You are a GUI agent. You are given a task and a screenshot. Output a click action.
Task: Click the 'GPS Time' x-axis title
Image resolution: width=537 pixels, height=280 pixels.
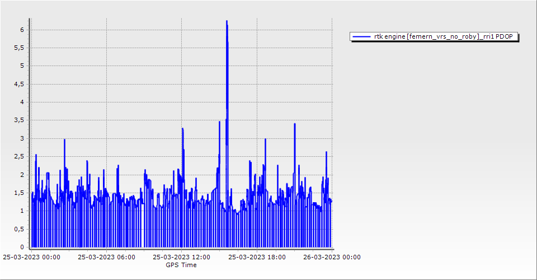pos(181,265)
